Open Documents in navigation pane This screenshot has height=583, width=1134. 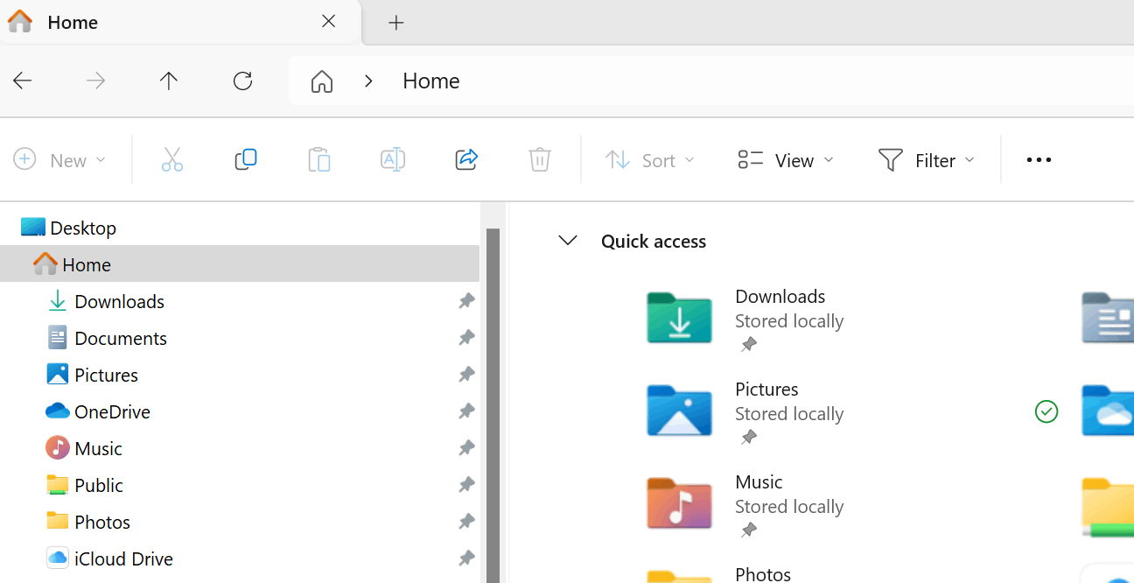[121, 338]
